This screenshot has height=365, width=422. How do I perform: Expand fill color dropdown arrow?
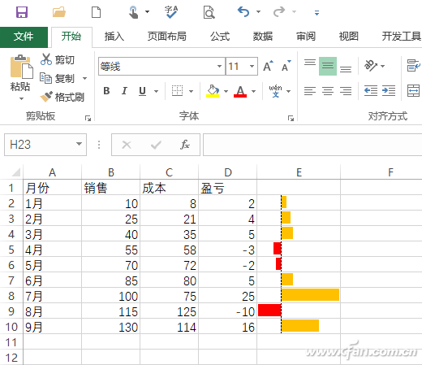(x=226, y=91)
